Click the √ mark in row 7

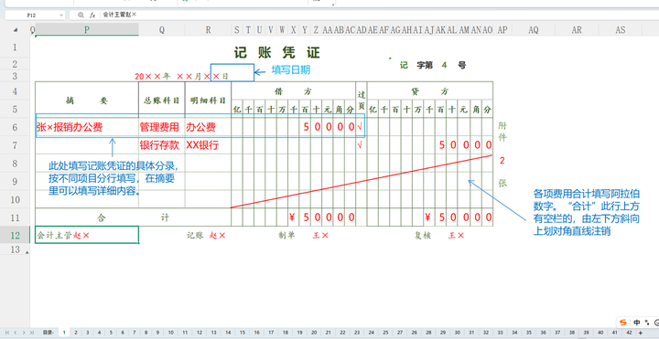[361, 145]
